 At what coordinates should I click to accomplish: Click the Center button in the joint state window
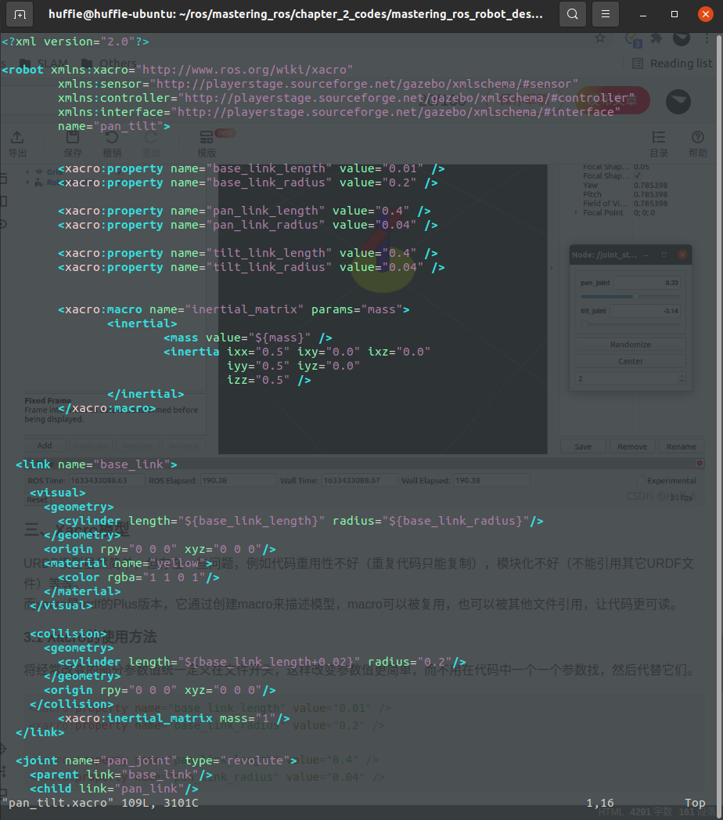629,360
